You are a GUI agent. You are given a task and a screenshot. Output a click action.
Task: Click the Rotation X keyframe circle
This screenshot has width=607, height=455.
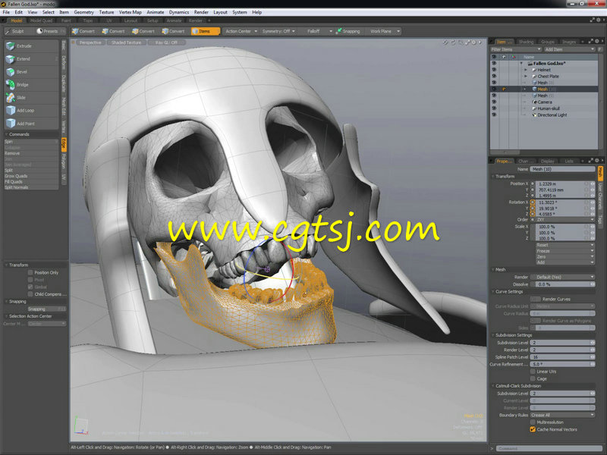pyautogui.click(x=533, y=202)
